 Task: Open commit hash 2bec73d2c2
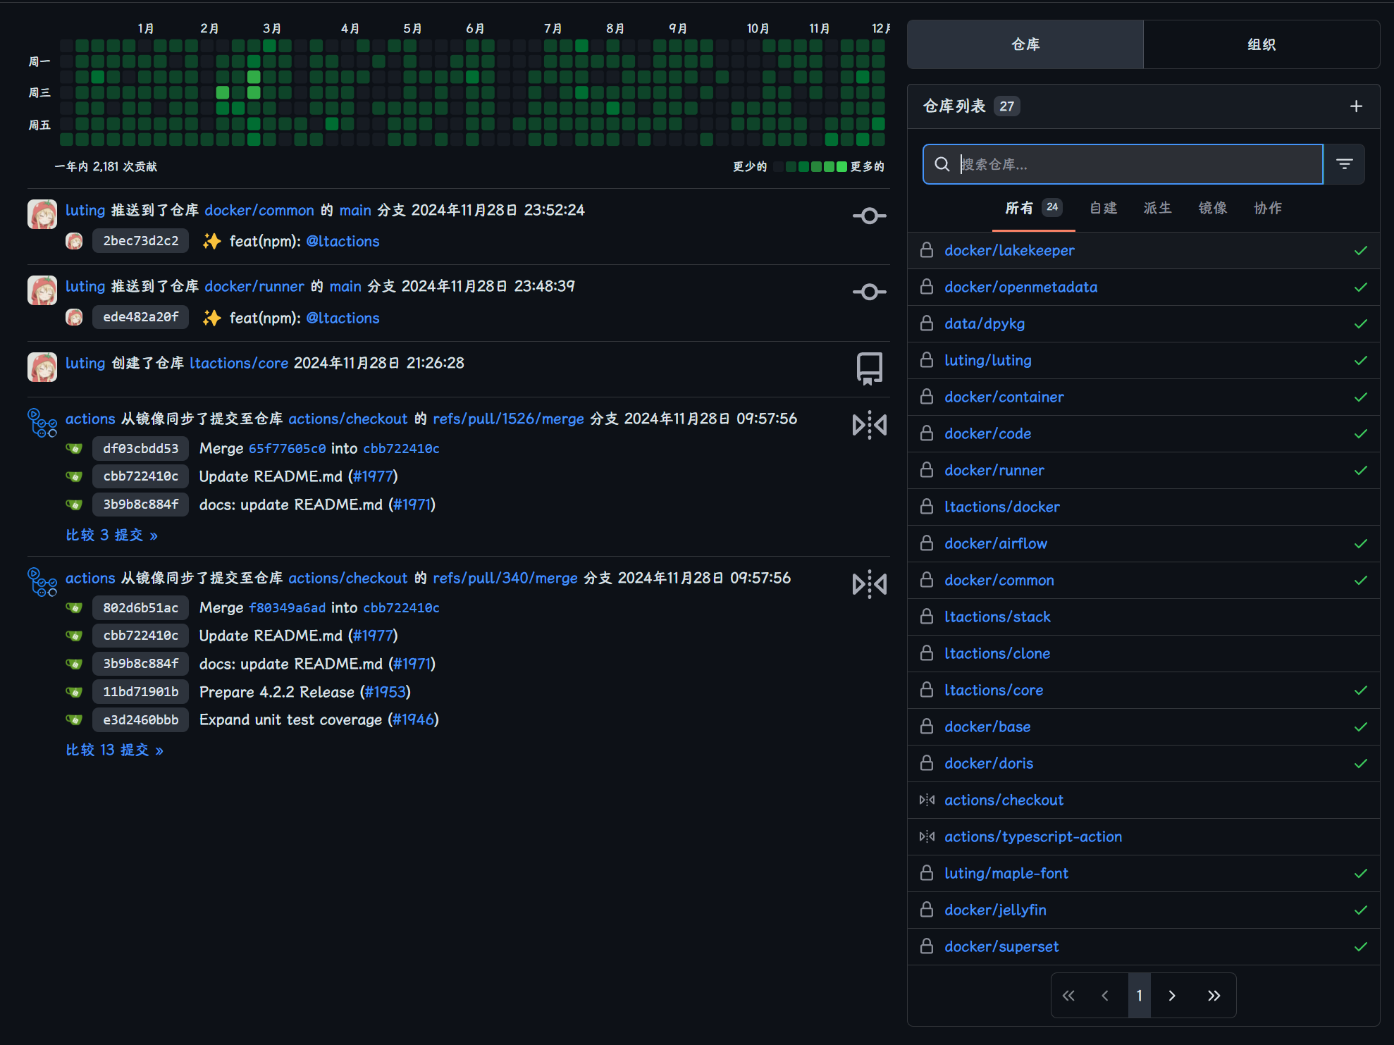(x=140, y=241)
